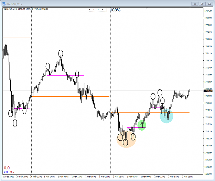Viewport: 215px width, 181px height.
Task: Click the 1769.89 price scale label
Action: [208, 39]
